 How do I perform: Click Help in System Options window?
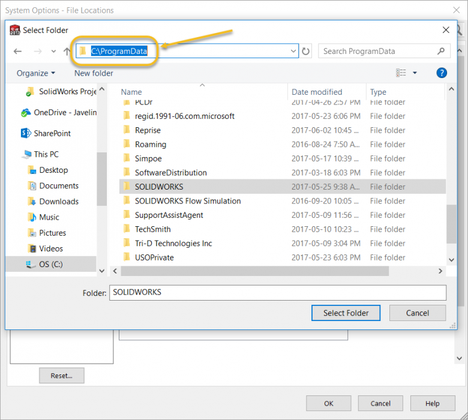[433, 403]
